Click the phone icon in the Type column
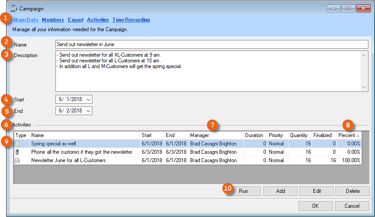 click(x=18, y=152)
